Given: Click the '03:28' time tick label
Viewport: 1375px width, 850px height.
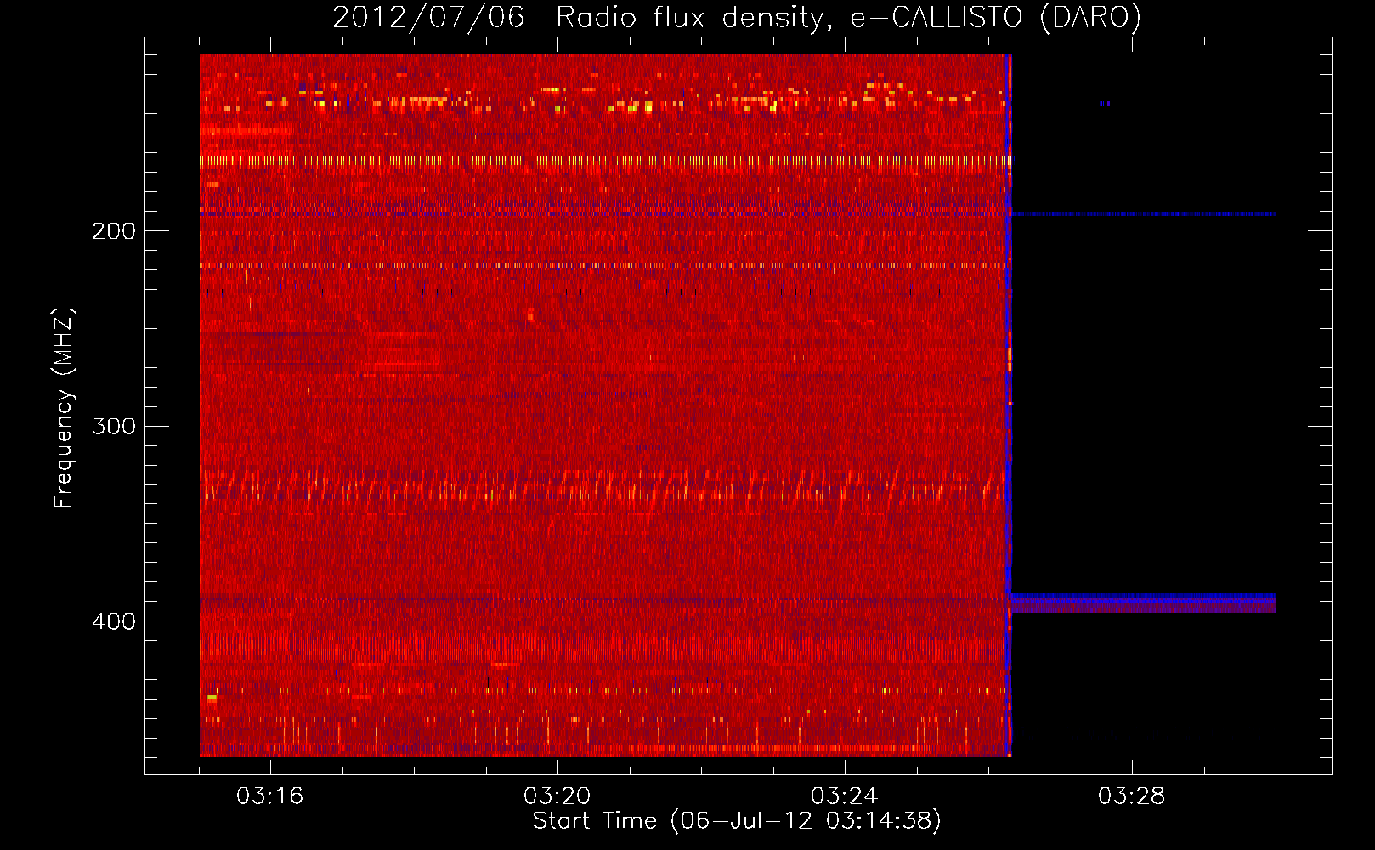Looking at the screenshot, I should coord(1131,796).
